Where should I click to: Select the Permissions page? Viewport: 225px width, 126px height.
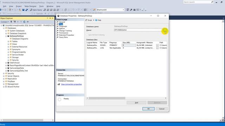pyautogui.click(x=63, y=33)
